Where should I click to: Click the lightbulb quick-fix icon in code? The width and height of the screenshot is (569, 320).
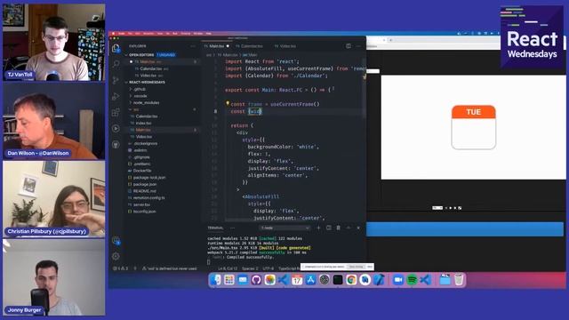(x=228, y=103)
